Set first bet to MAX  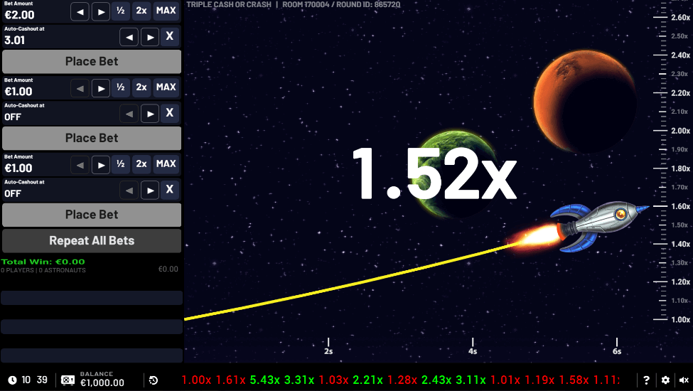(x=166, y=11)
